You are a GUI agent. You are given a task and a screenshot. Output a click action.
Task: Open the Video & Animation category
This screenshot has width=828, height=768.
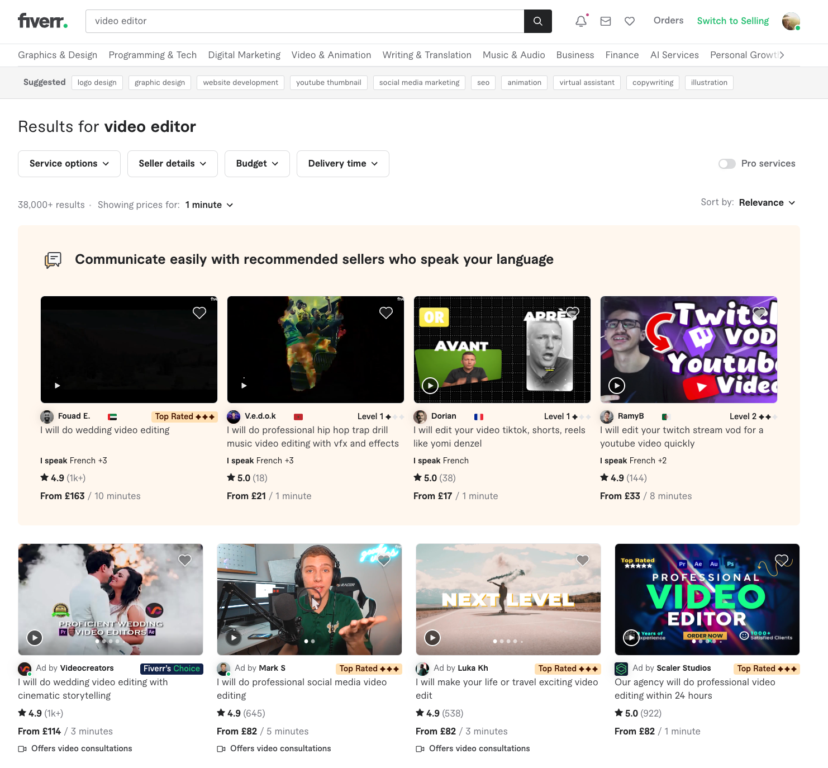(331, 55)
